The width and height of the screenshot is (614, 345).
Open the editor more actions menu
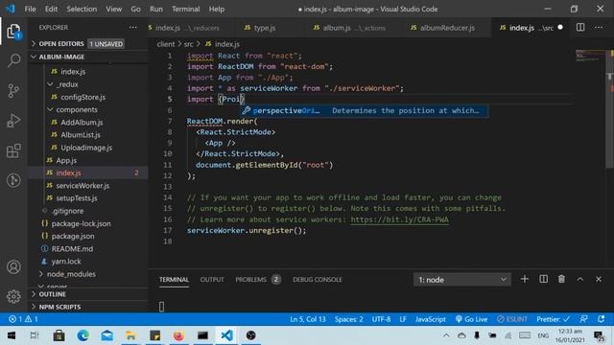(599, 28)
